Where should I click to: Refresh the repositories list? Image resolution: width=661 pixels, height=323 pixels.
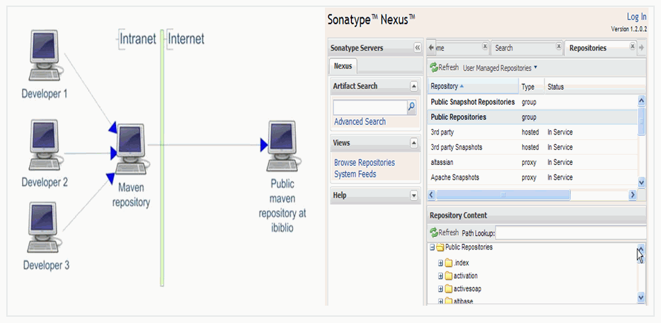coord(444,68)
